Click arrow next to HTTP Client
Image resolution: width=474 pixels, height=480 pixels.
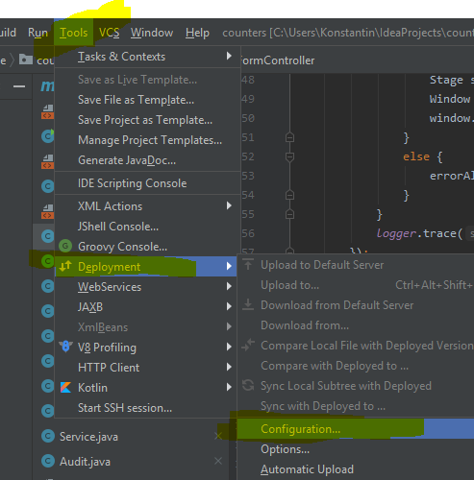pos(229,367)
